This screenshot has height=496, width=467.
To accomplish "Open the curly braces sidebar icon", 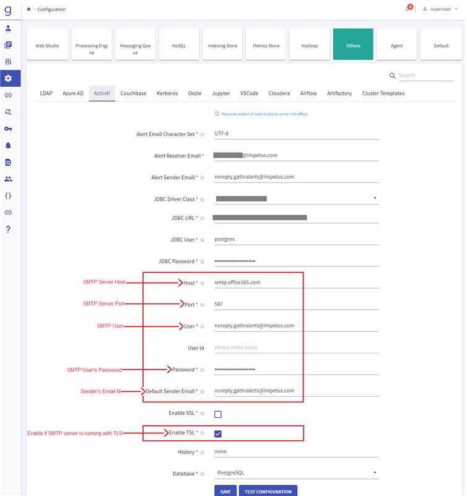I will click(x=8, y=196).
